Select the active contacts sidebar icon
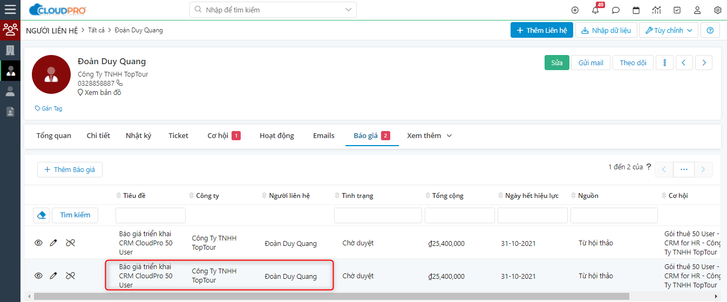Screen dimensions: 727x302 10,71
